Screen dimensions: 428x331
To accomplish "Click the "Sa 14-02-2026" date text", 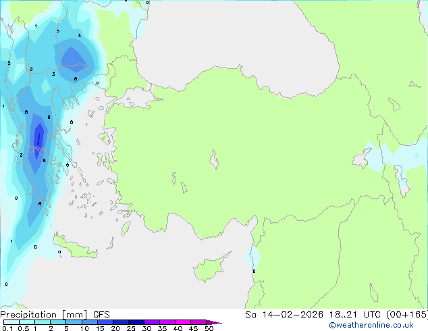I will [x=284, y=315].
